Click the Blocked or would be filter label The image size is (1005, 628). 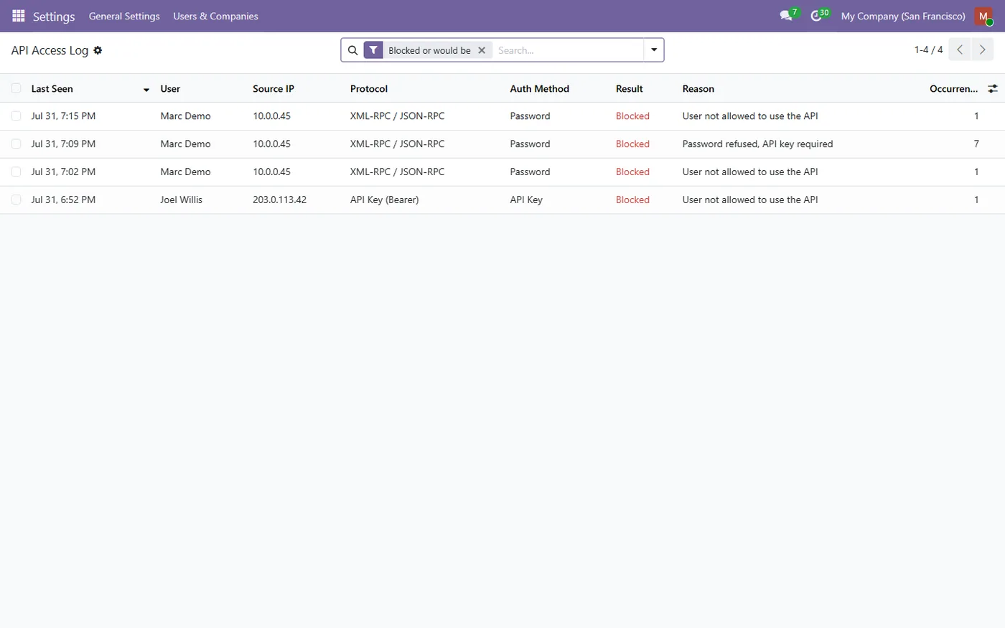429,50
